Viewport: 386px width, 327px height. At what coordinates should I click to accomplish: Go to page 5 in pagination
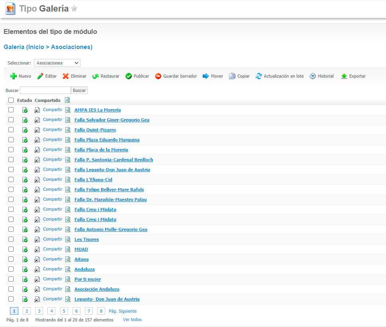click(64, 311)
